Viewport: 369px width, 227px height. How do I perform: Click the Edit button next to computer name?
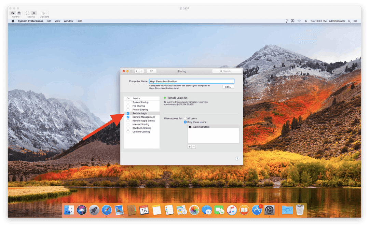[228, 87]
